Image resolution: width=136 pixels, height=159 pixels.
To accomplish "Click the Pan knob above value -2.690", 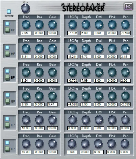I will pos(125,96).
